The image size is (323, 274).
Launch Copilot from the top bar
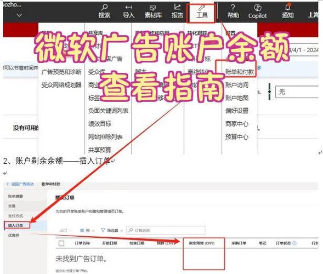[258, 12]
